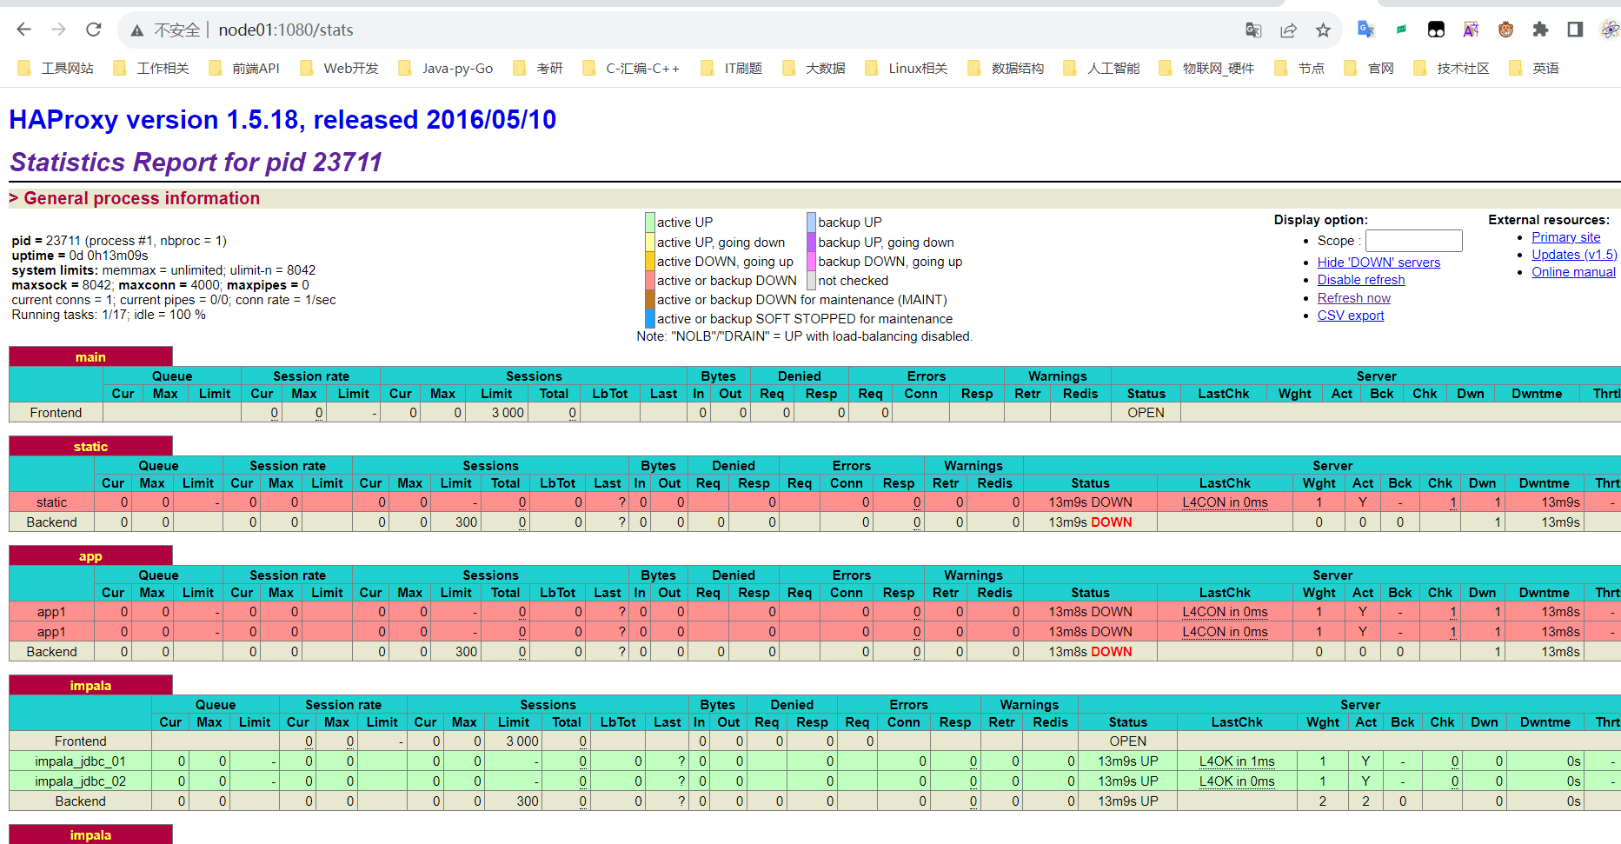Open the 人工智能 bookmark folder

coord(1101,68)
